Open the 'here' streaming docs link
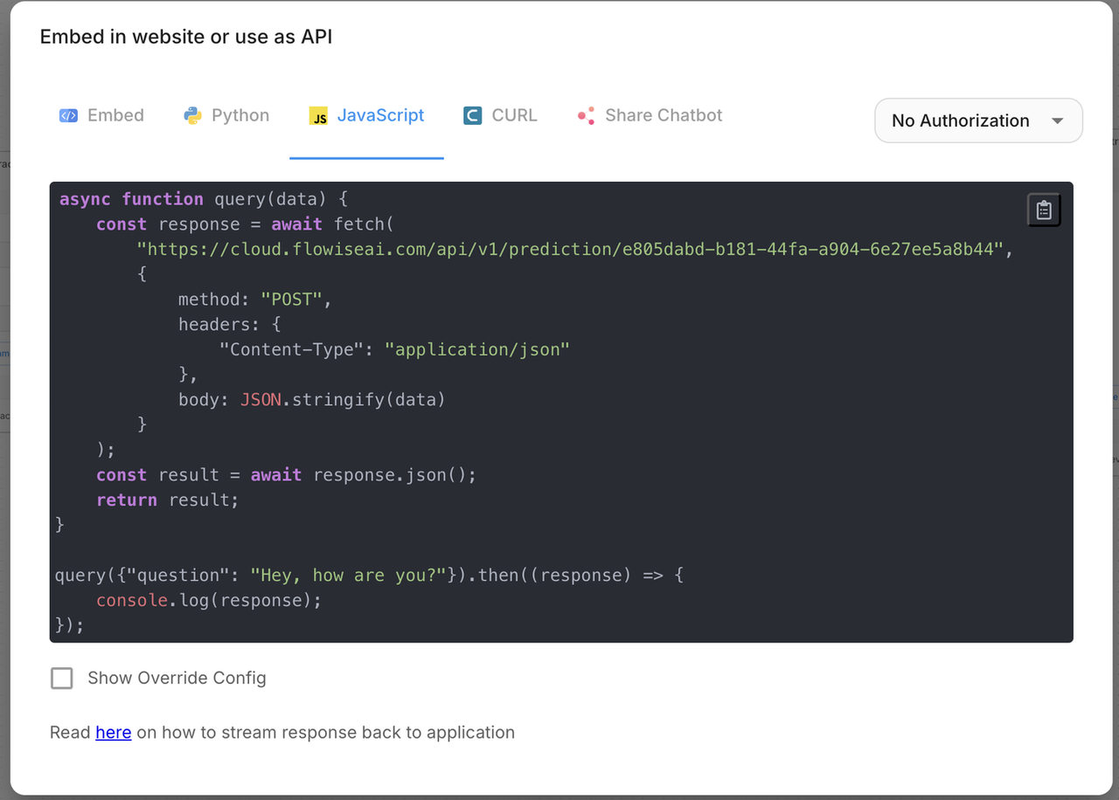Viewport: 1119px width, 800px height. coord(114,732)
